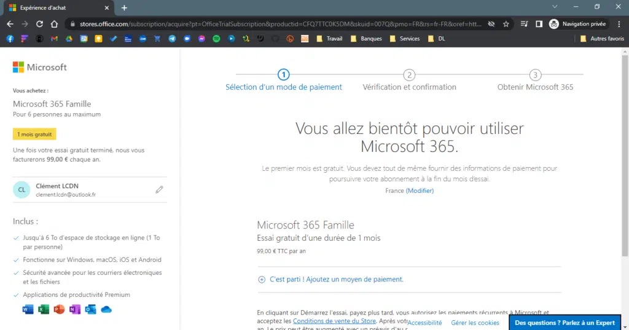The width and height of the screenshot is (629, 330).
Task: Open the Accessibilité link
Action: [424, 323]
